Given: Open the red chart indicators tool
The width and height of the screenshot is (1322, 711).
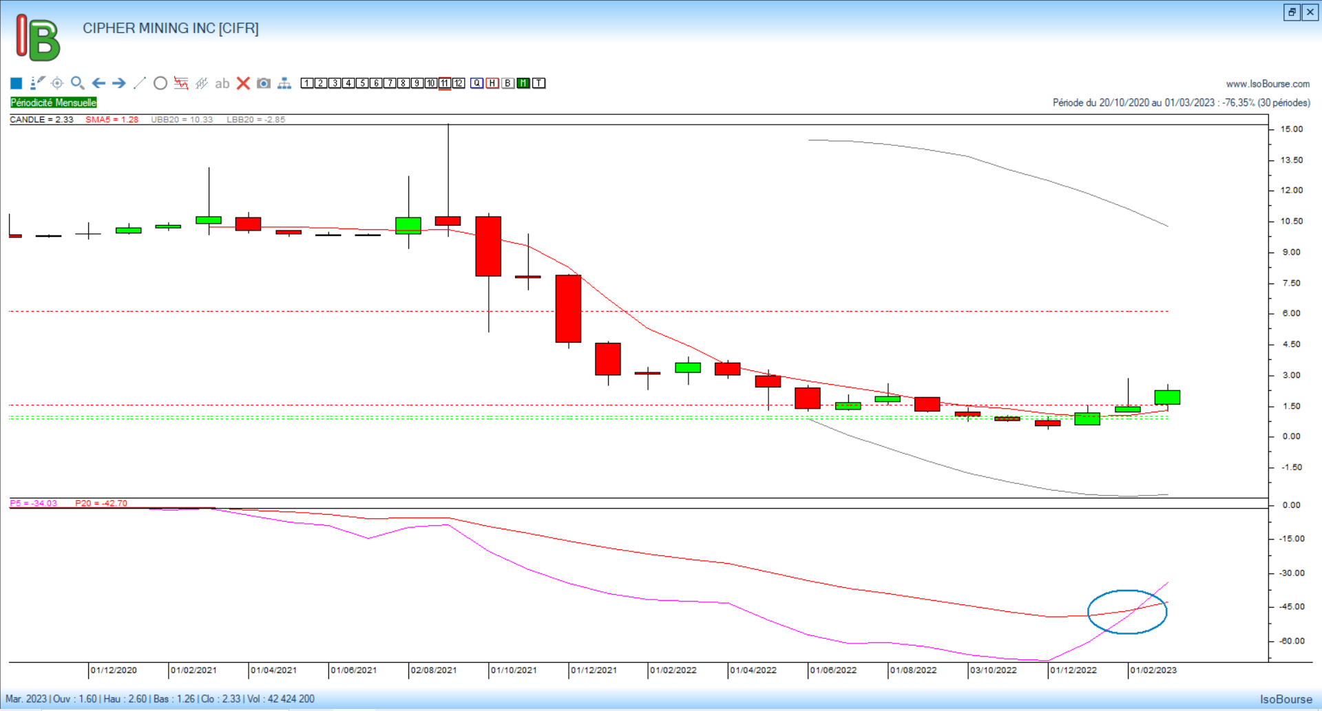Looking at the screenshot, I should [x=181, y=83].
